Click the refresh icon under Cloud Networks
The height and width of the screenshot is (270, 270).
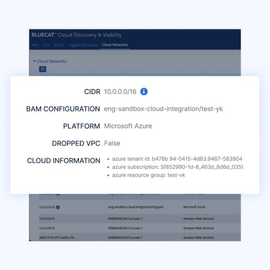[x=43, y=69]
